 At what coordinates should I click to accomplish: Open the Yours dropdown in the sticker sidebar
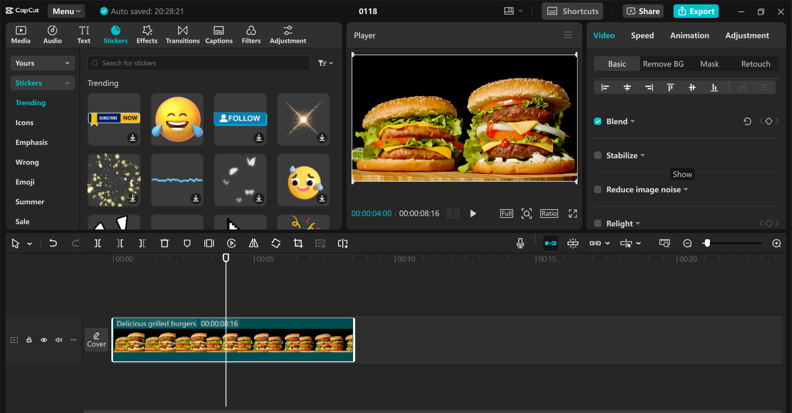pos(42,63)
